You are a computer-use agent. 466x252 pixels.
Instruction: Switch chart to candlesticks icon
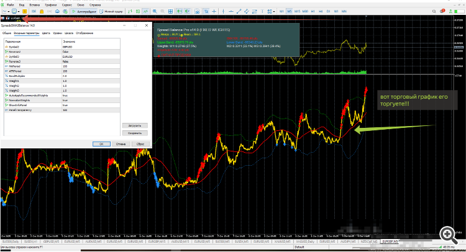(x=137, y=11)
